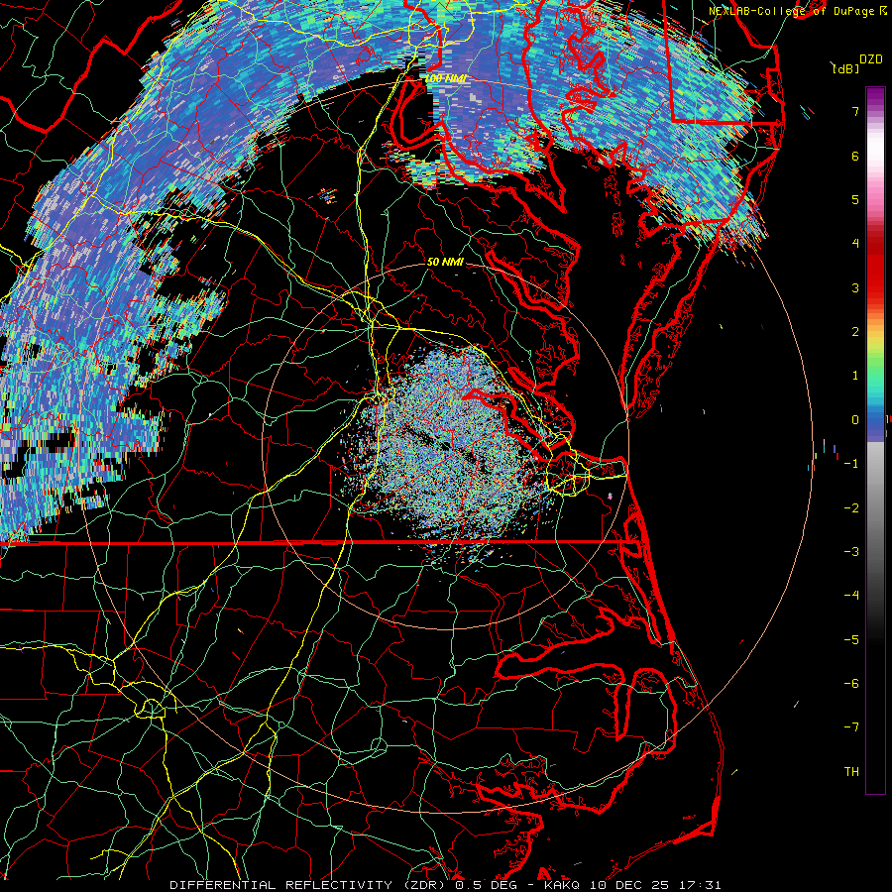Viewport: 892px width, 892px height.
Task: Click the color scale value -7
Action: (851, 727)
